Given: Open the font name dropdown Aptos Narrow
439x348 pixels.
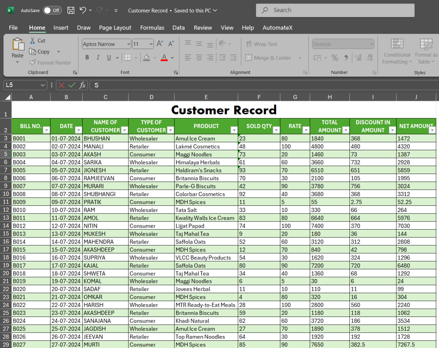Looking at the screenshot, I should 128,44.
